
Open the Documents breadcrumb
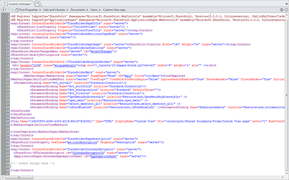pos(78,10)
